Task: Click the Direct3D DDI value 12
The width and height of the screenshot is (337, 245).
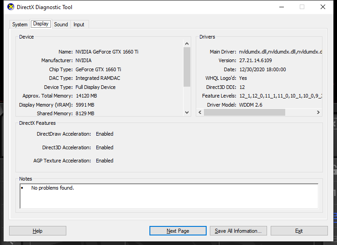Action: pyautogui.click(x=242, y=87)
